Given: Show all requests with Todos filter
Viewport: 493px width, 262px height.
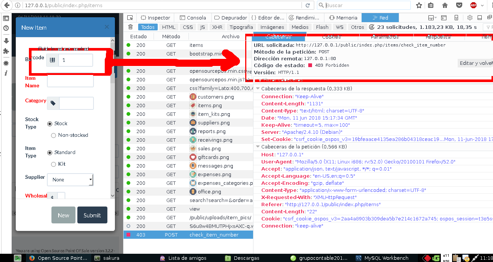Looking at the screenshot, I should click(x=148, y=27).
